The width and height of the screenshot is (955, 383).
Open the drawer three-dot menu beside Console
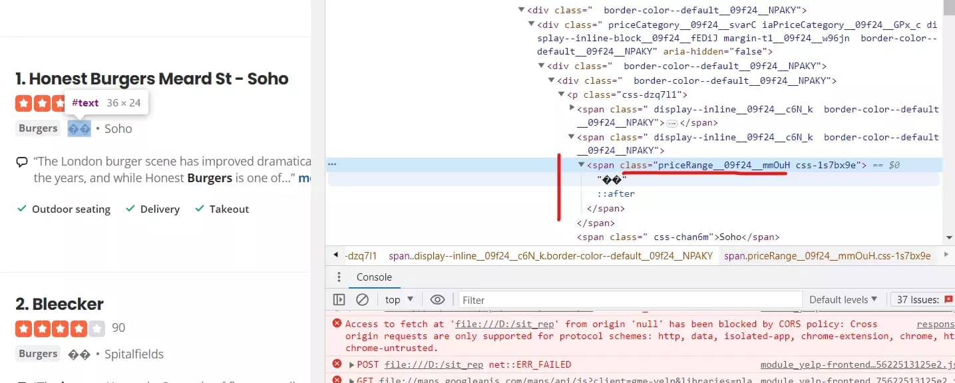(339, 277)
